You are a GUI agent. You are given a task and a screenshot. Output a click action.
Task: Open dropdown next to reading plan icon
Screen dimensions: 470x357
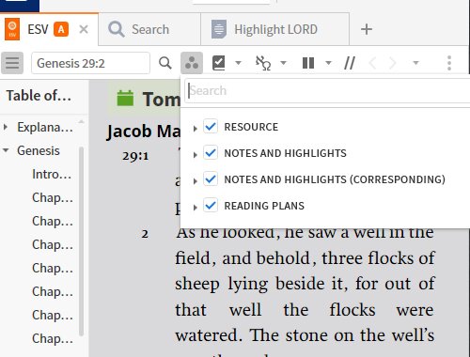(238, 63)
